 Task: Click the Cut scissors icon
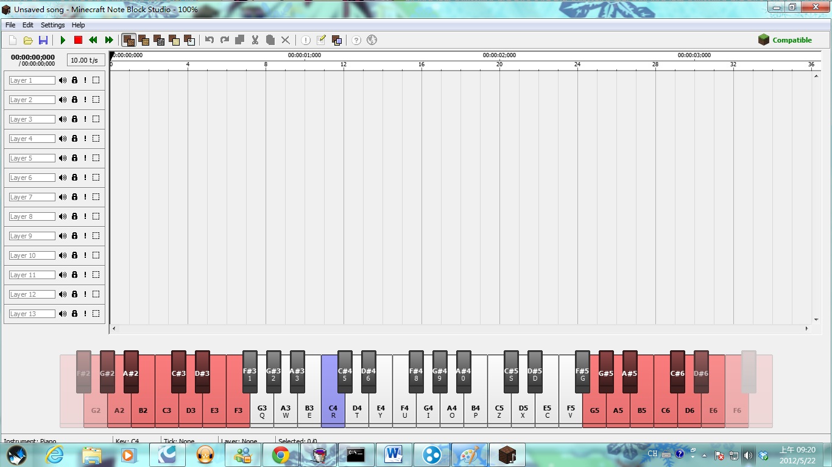click(255, 40)
